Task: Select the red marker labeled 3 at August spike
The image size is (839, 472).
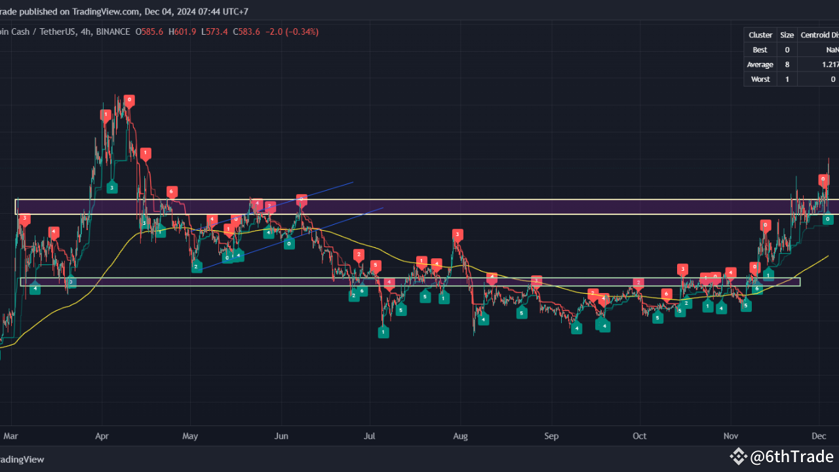Action: pyautogui.click(x=457, y=234)
